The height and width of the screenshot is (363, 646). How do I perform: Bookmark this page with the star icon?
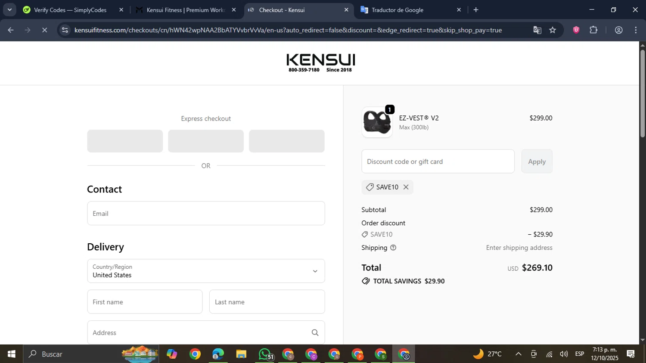553,30
